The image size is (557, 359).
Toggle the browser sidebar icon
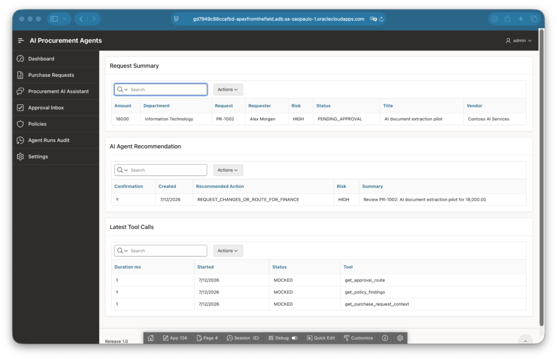54,19
